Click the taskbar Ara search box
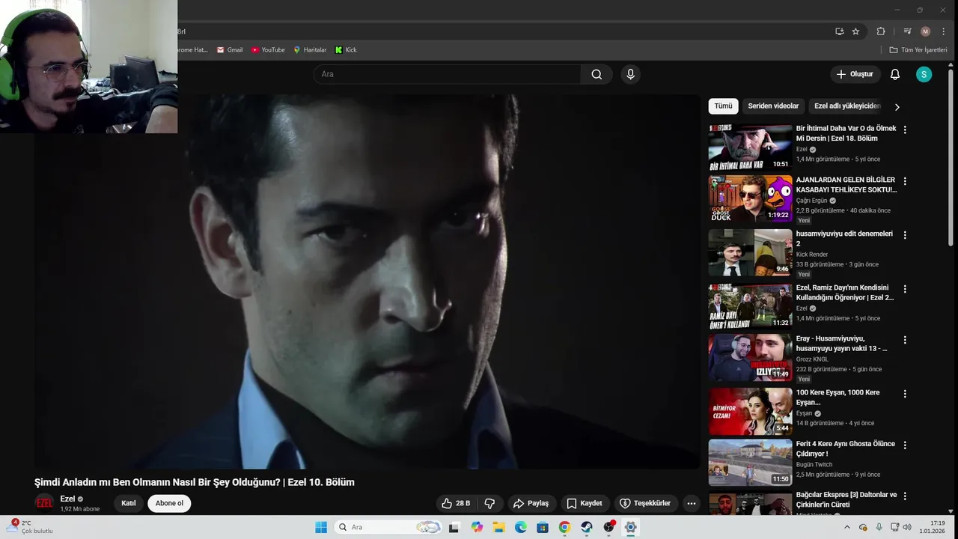The width and height of the screenshot is (958, 539). (x=388, y=527)
